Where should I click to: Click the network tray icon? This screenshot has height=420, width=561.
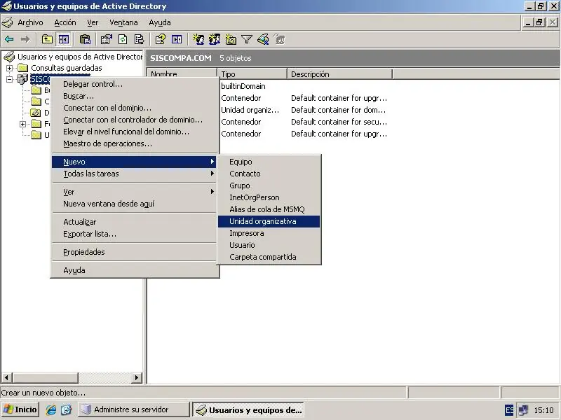523,410
